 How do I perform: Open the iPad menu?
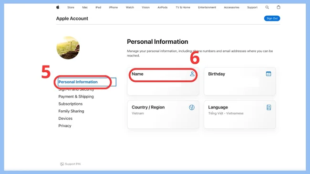pos(98,7)
